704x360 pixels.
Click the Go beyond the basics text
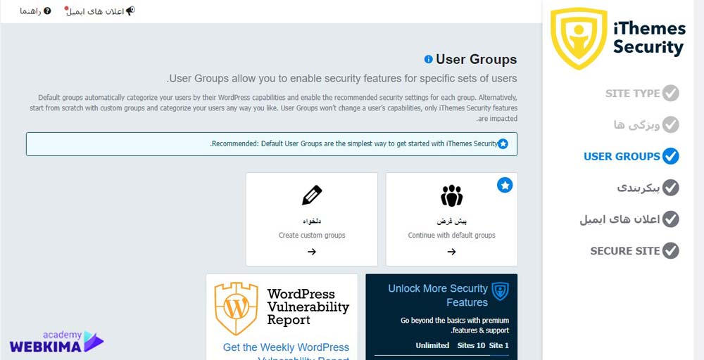[455, 326]
